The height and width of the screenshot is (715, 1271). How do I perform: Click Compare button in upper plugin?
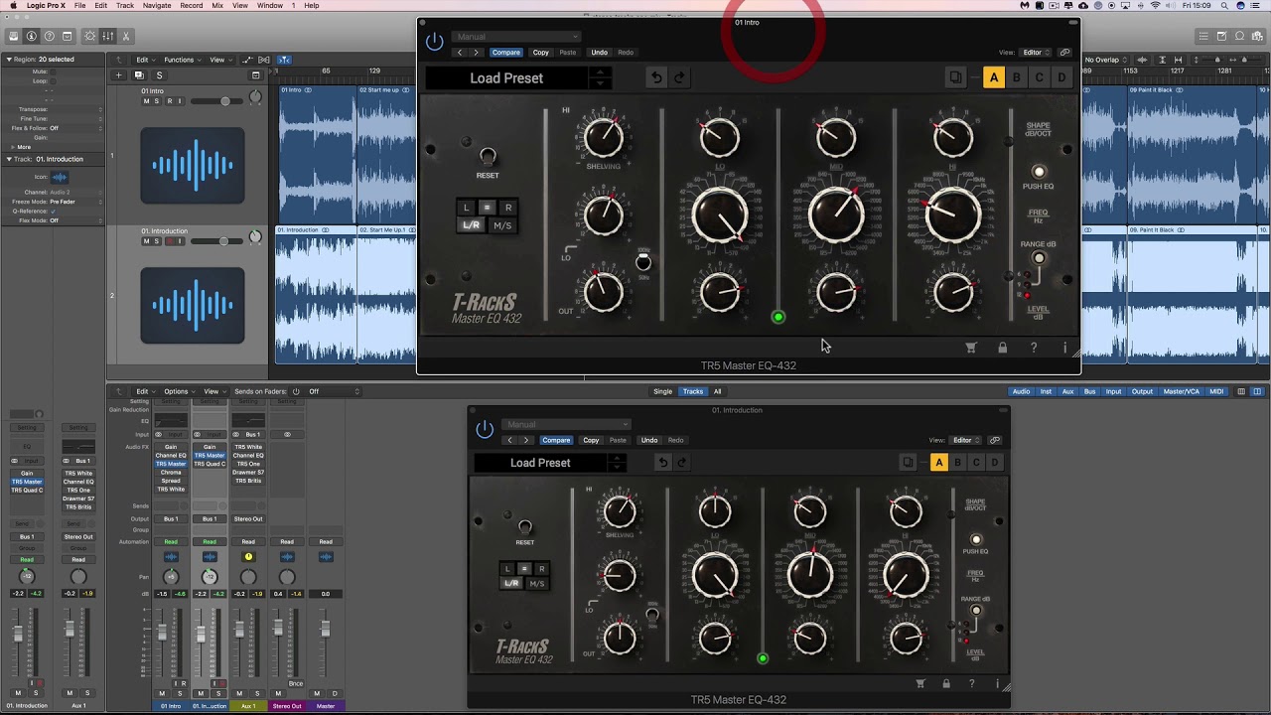click(505, 53)
